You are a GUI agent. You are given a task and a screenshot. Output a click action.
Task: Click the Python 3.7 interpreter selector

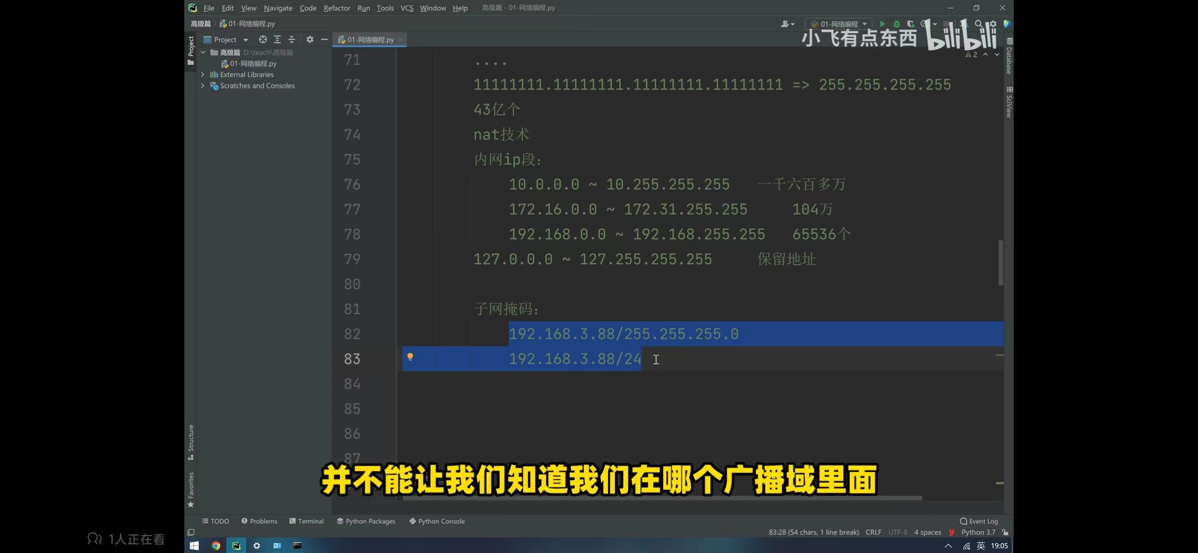click(978, 532)
